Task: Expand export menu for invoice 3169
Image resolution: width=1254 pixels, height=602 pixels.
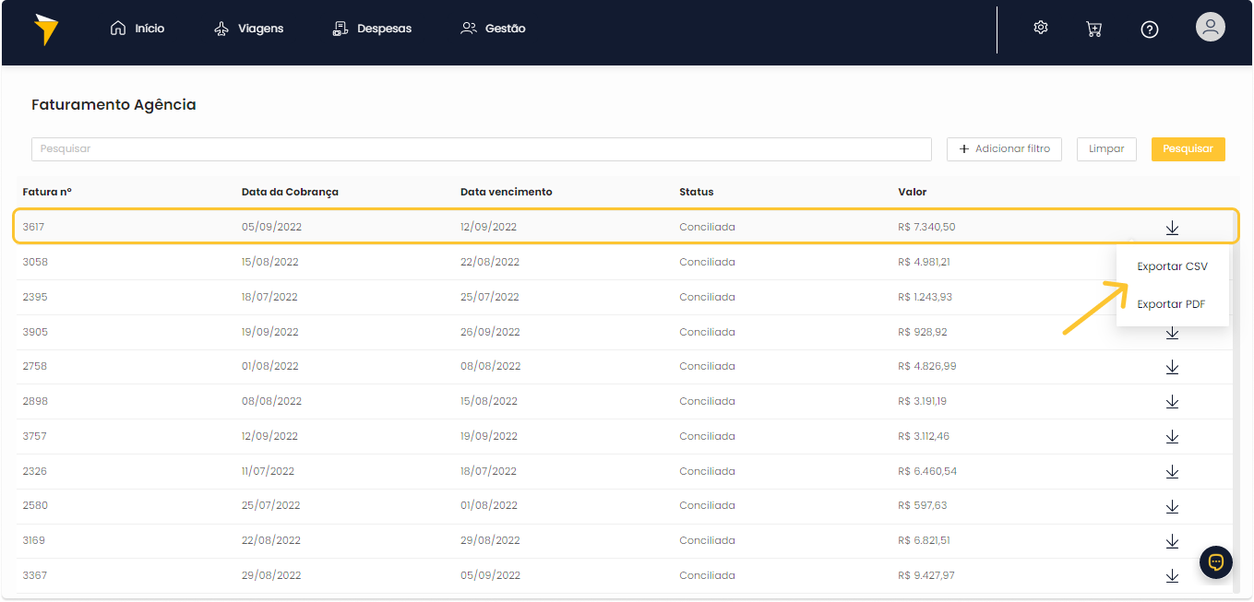Action: (1172, 541)
